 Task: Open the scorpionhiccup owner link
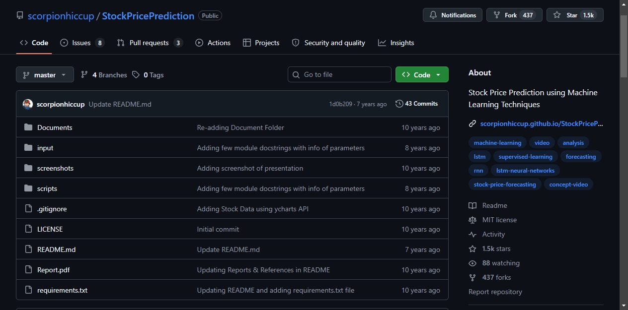[x=61, y=16]
